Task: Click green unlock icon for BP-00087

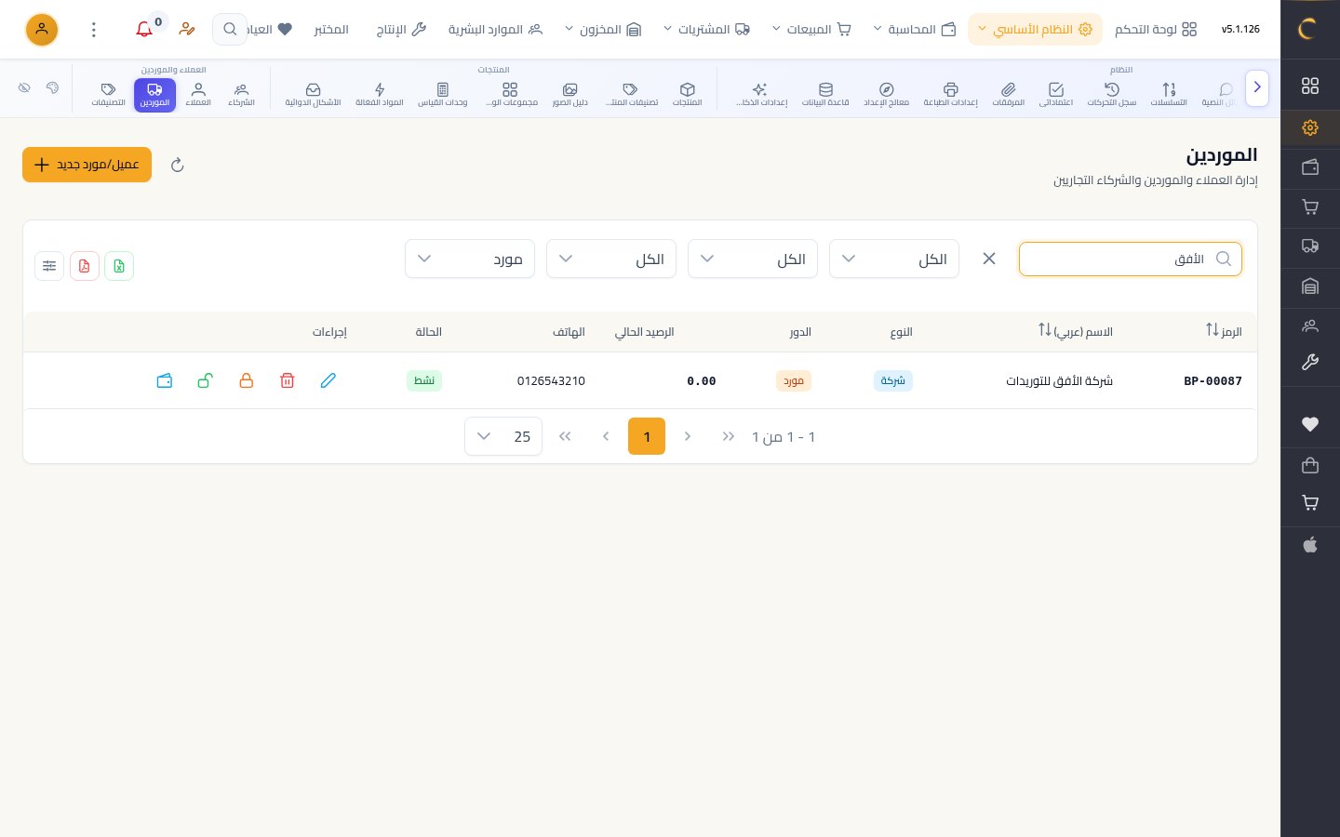Action: pyautogui.click(x=206, y=380)
